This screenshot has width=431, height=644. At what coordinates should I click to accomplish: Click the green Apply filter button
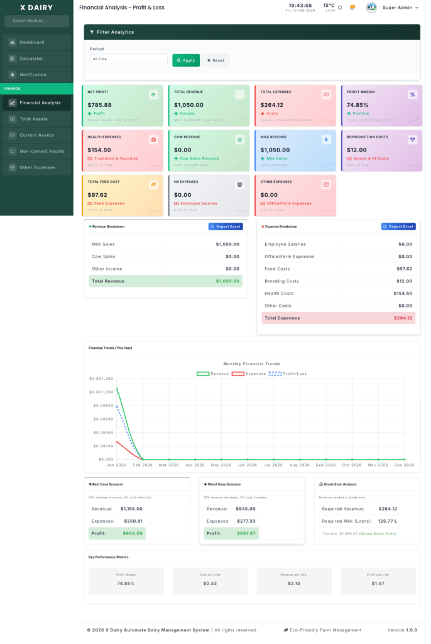pos(186,60)
